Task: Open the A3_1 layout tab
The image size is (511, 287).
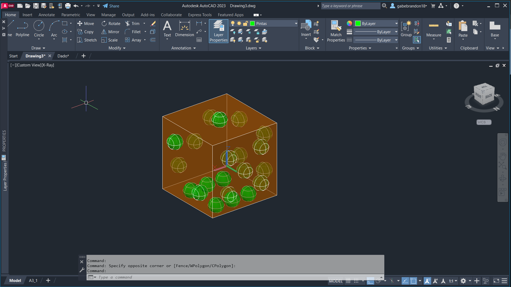Action: pyautogui.click(x=33, y=281)
